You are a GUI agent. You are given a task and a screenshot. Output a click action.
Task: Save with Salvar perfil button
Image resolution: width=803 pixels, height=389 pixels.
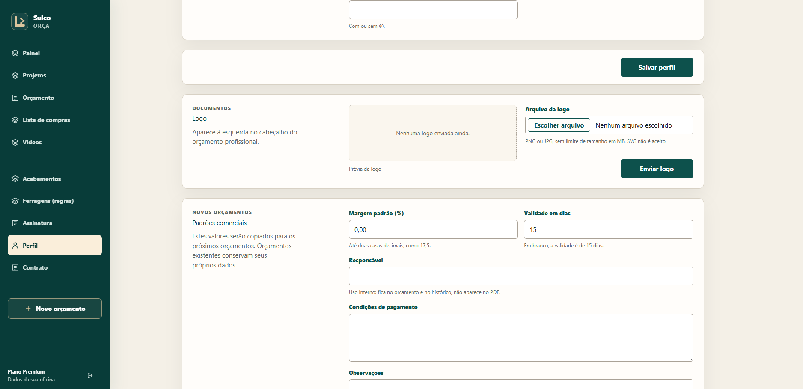click(x=657, y=67)
